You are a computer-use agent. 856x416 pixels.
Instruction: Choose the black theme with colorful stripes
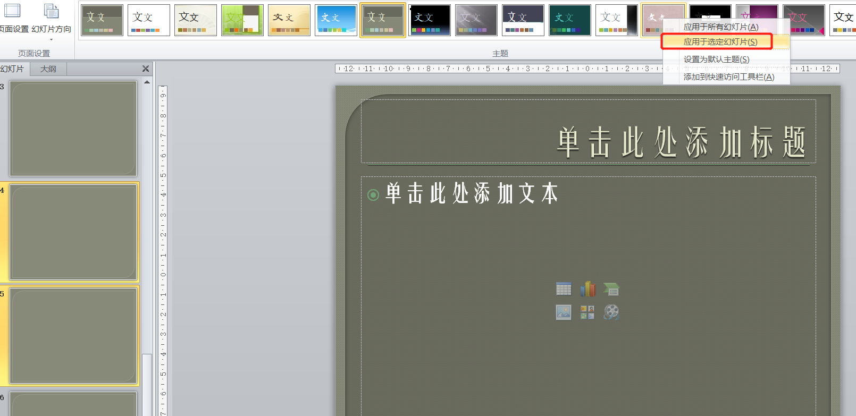(429, 20)
